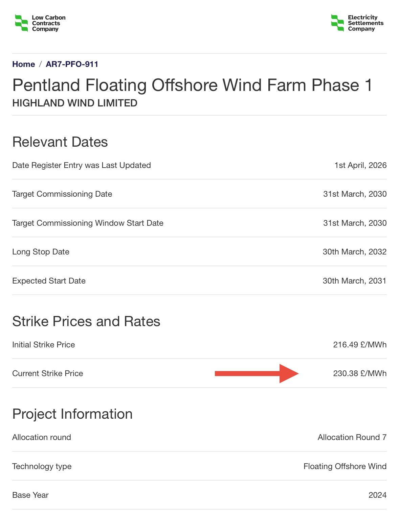Click the Allocation Round 7 value
This screenshot has height=515, width=399.
pos(352,437)
